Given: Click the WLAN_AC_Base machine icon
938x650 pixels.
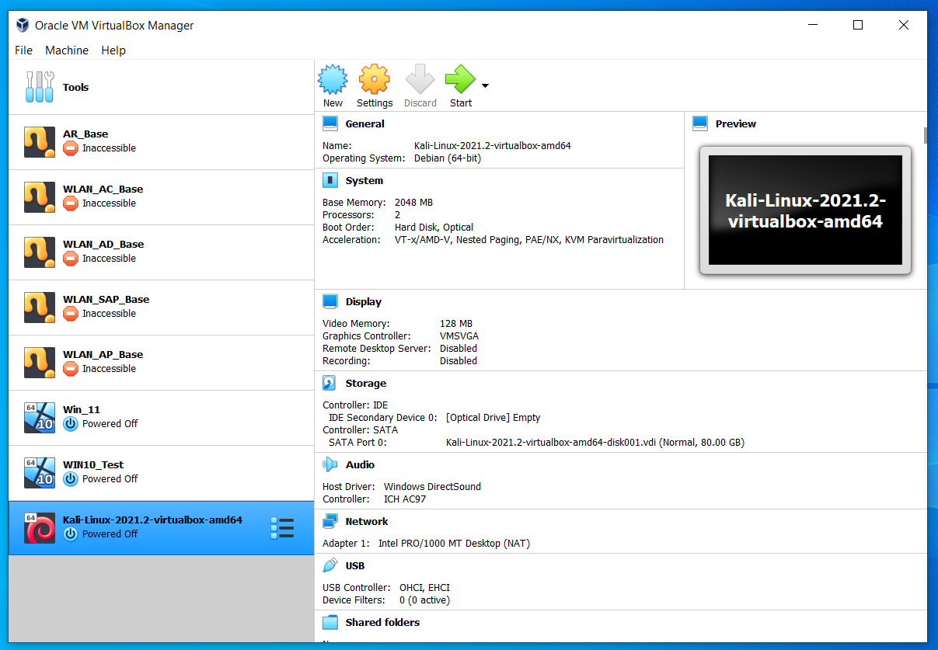Looking at the screenshot, I should [x=40, y=197].
